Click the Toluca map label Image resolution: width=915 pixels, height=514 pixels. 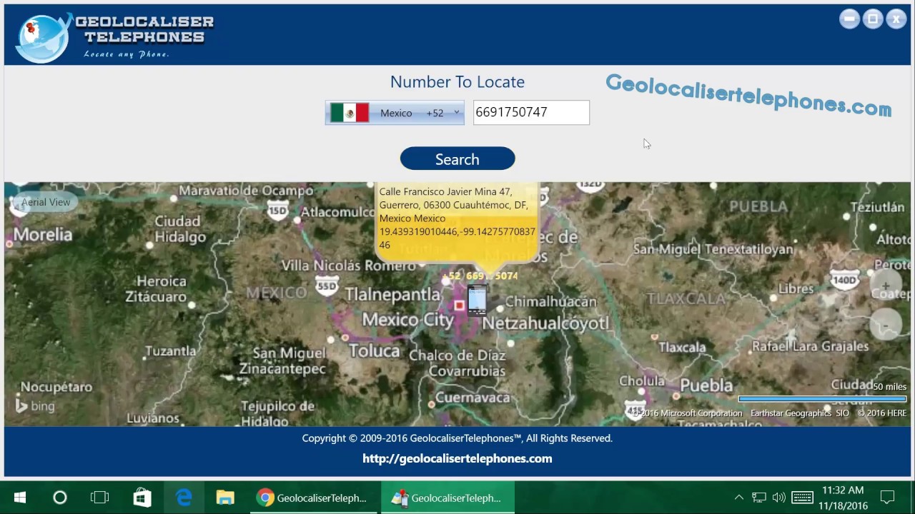(375, 351)
